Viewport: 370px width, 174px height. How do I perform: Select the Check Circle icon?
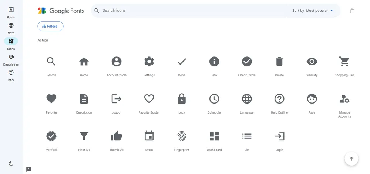pyautogui.click(x=247, y=61)
